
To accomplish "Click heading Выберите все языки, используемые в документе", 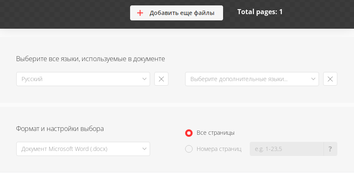I will pos(90,59).
